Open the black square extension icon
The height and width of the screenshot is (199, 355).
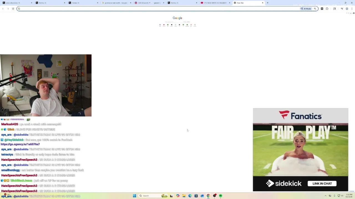pyautogui.click(x=322, y=9)
